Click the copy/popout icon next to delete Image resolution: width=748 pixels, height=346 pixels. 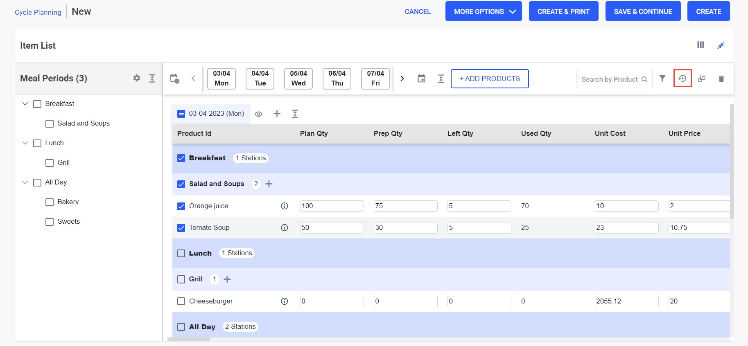click(702, 78)
